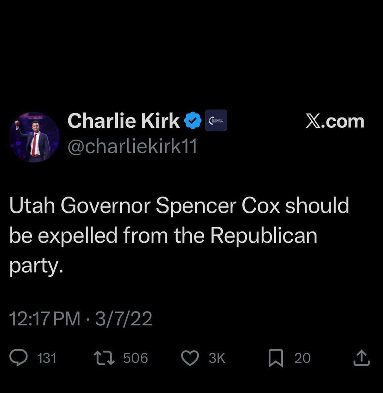Open the retweet options via its icon

105,357
